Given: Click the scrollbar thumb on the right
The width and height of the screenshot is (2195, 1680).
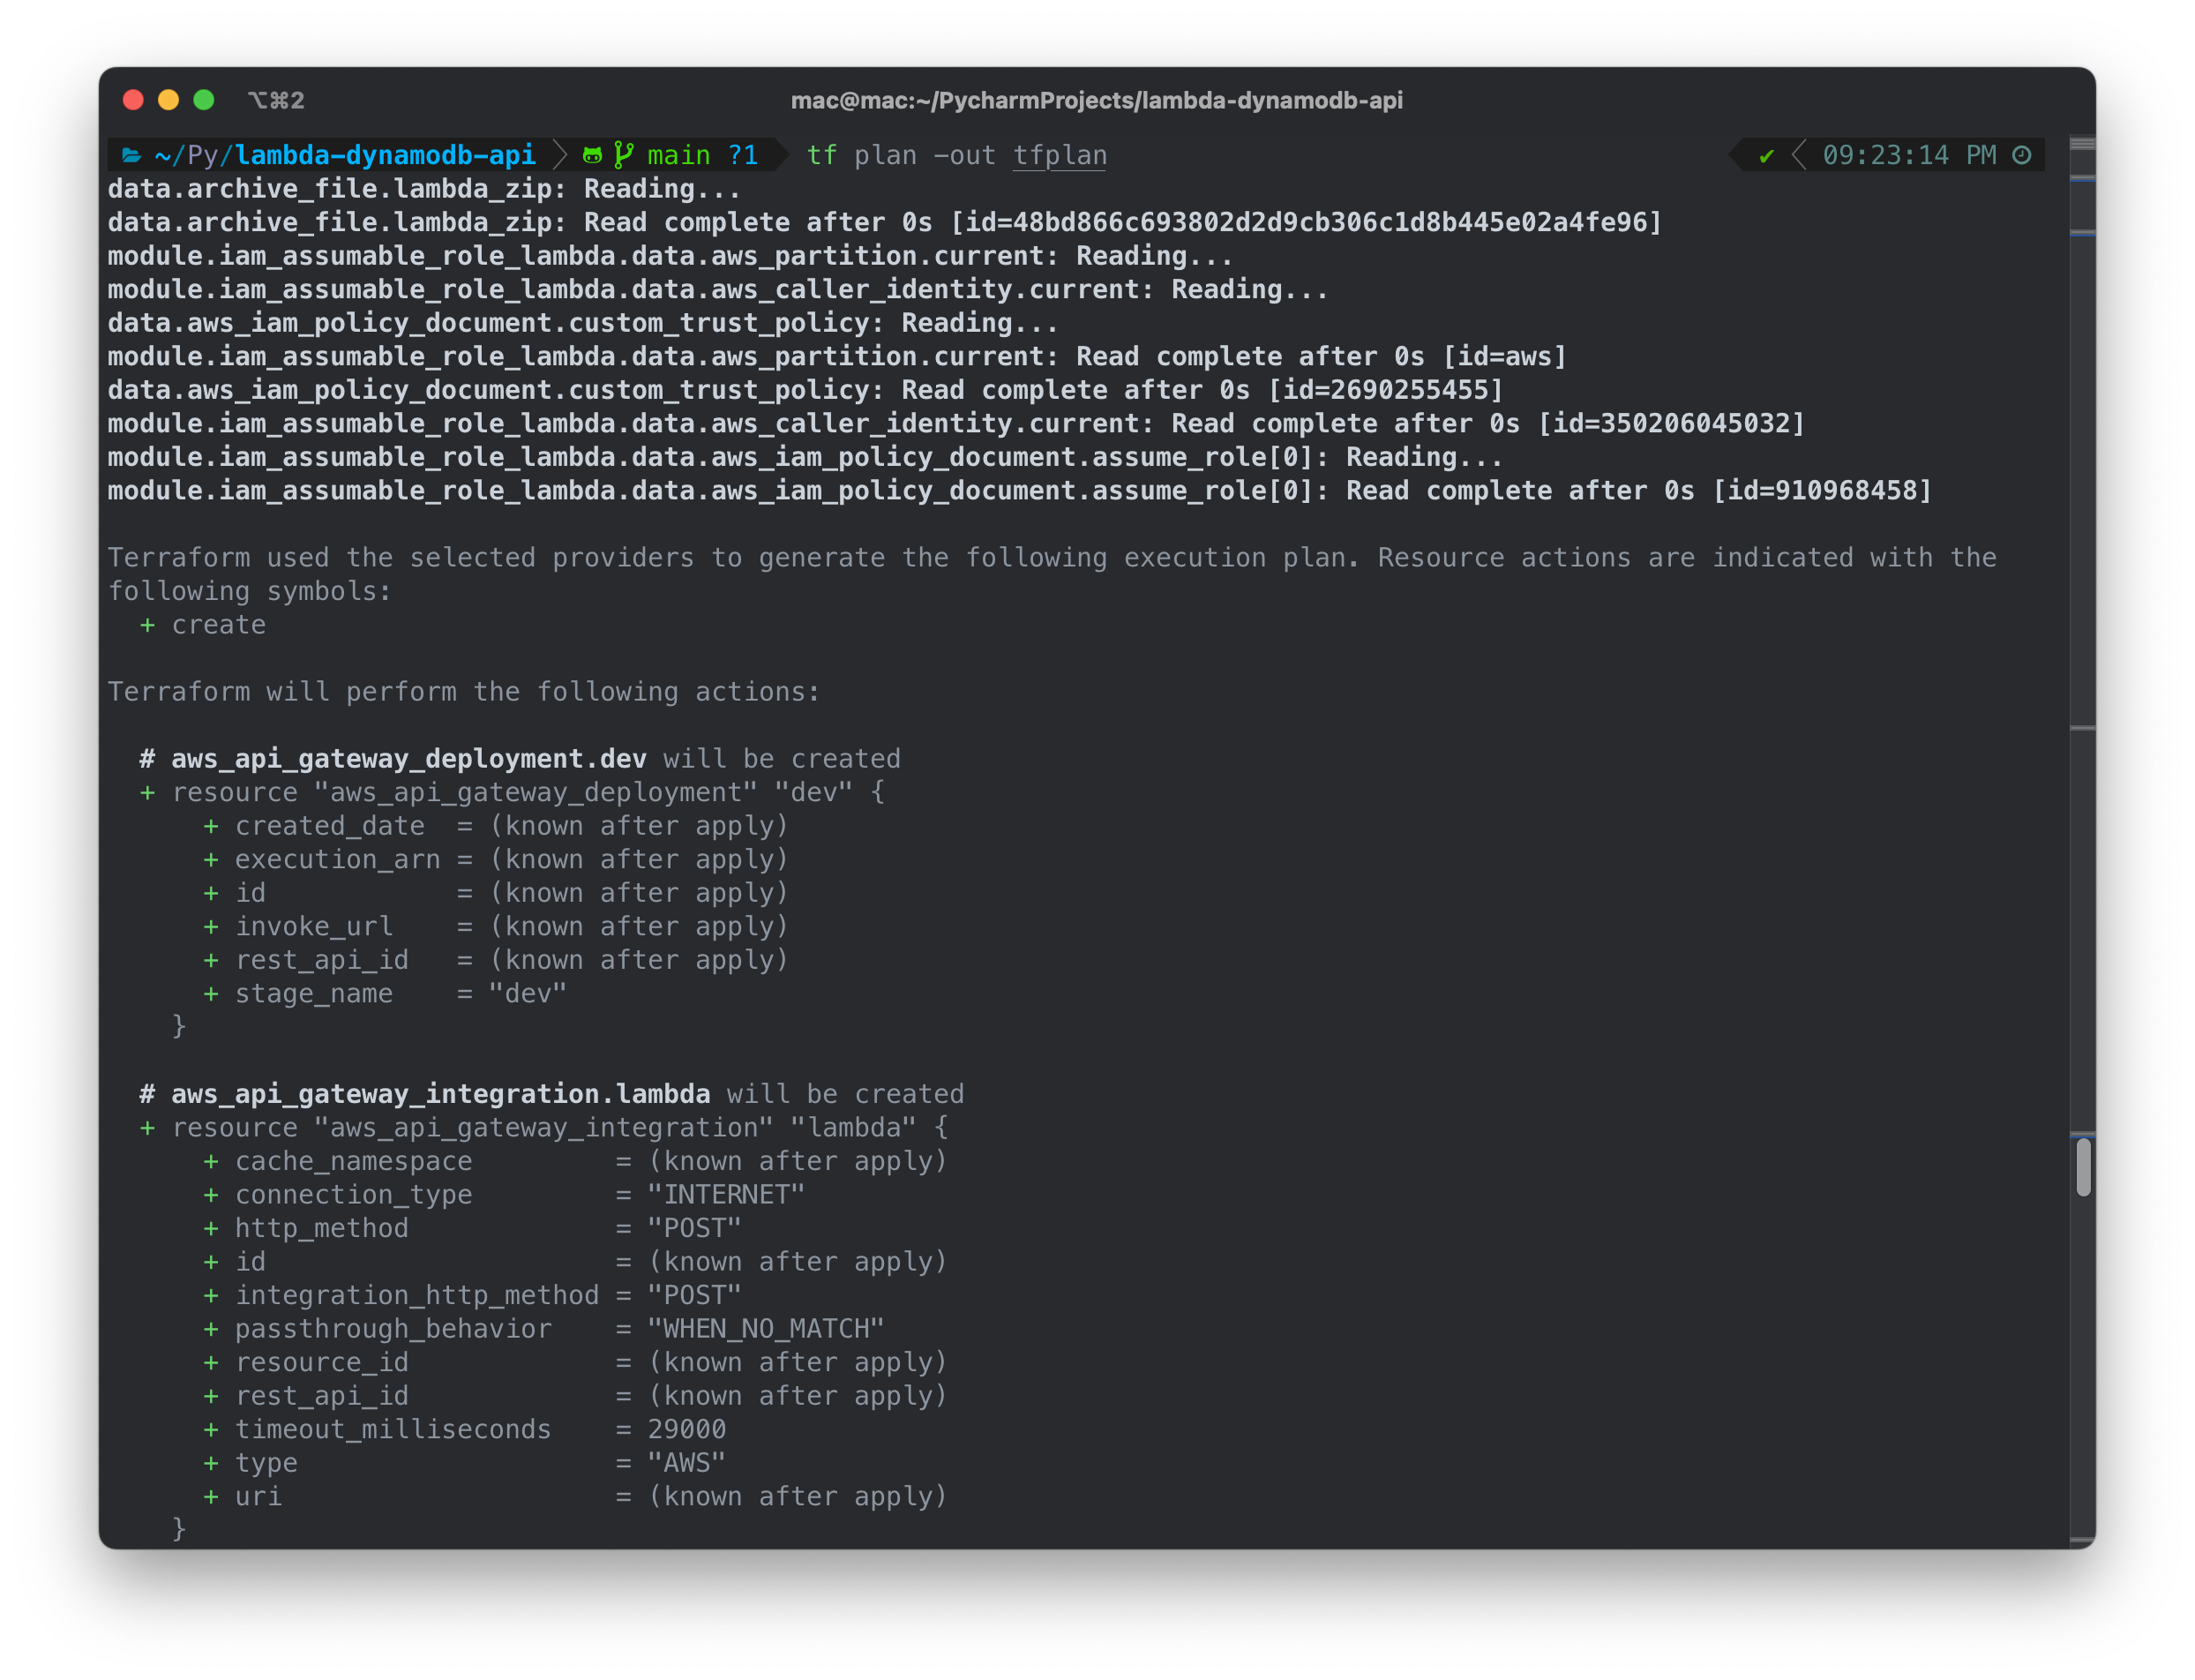Looking at the screenshot, I should pyautogui.click(x=2083, y=1166).
